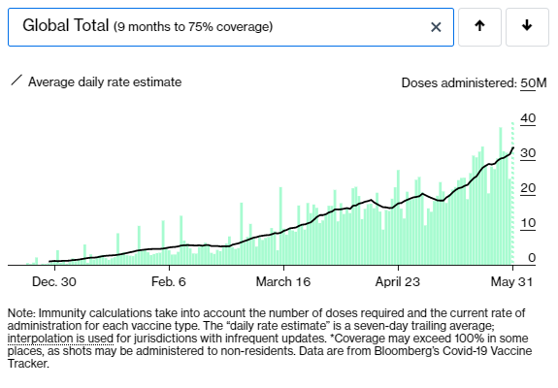Click the '(9 months to 75% coverage)' text

coord(193,27)
